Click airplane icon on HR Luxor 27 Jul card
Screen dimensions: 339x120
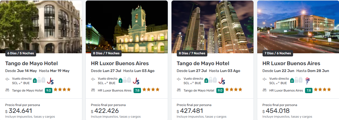93,79
